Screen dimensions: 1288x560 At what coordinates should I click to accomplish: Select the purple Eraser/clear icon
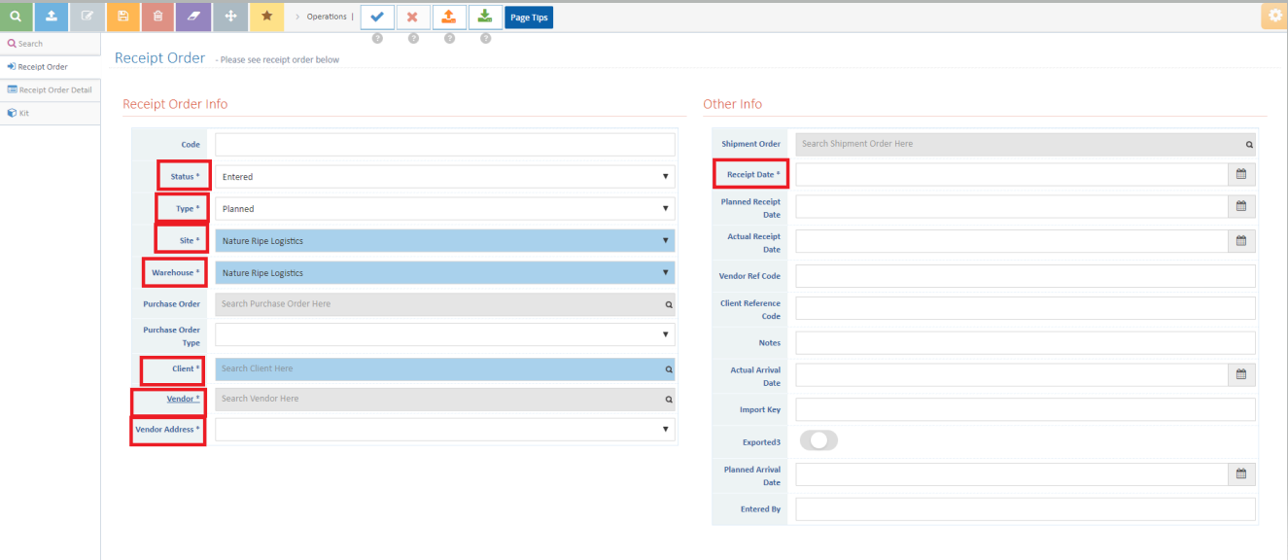192,17
